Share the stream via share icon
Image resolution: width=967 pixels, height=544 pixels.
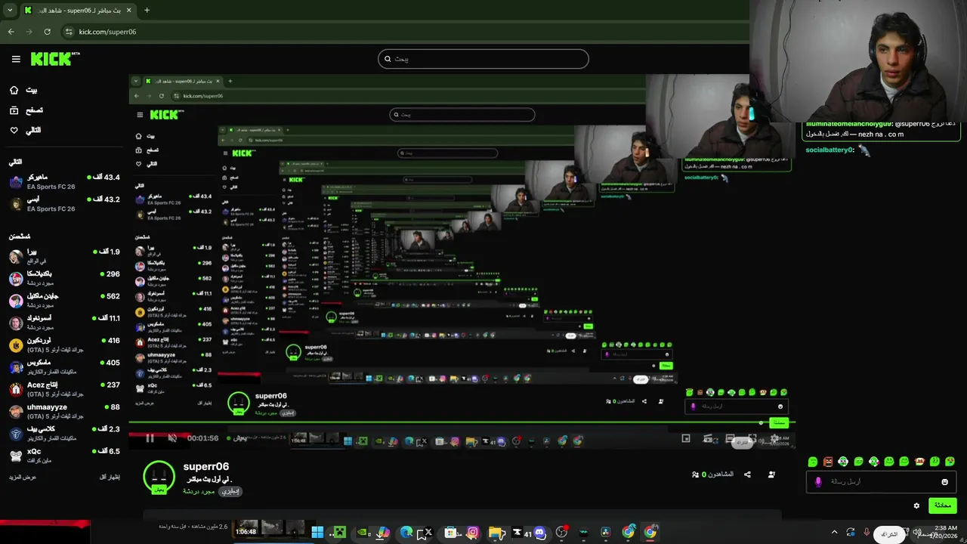[747, 474]
